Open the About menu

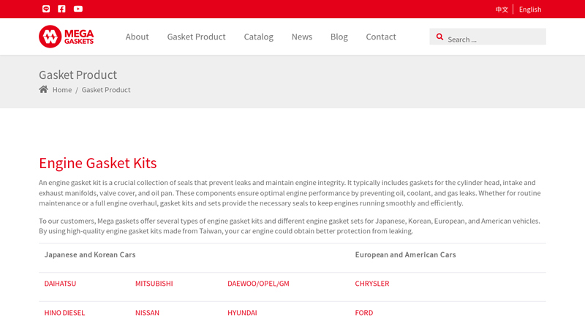pos(137,37)
